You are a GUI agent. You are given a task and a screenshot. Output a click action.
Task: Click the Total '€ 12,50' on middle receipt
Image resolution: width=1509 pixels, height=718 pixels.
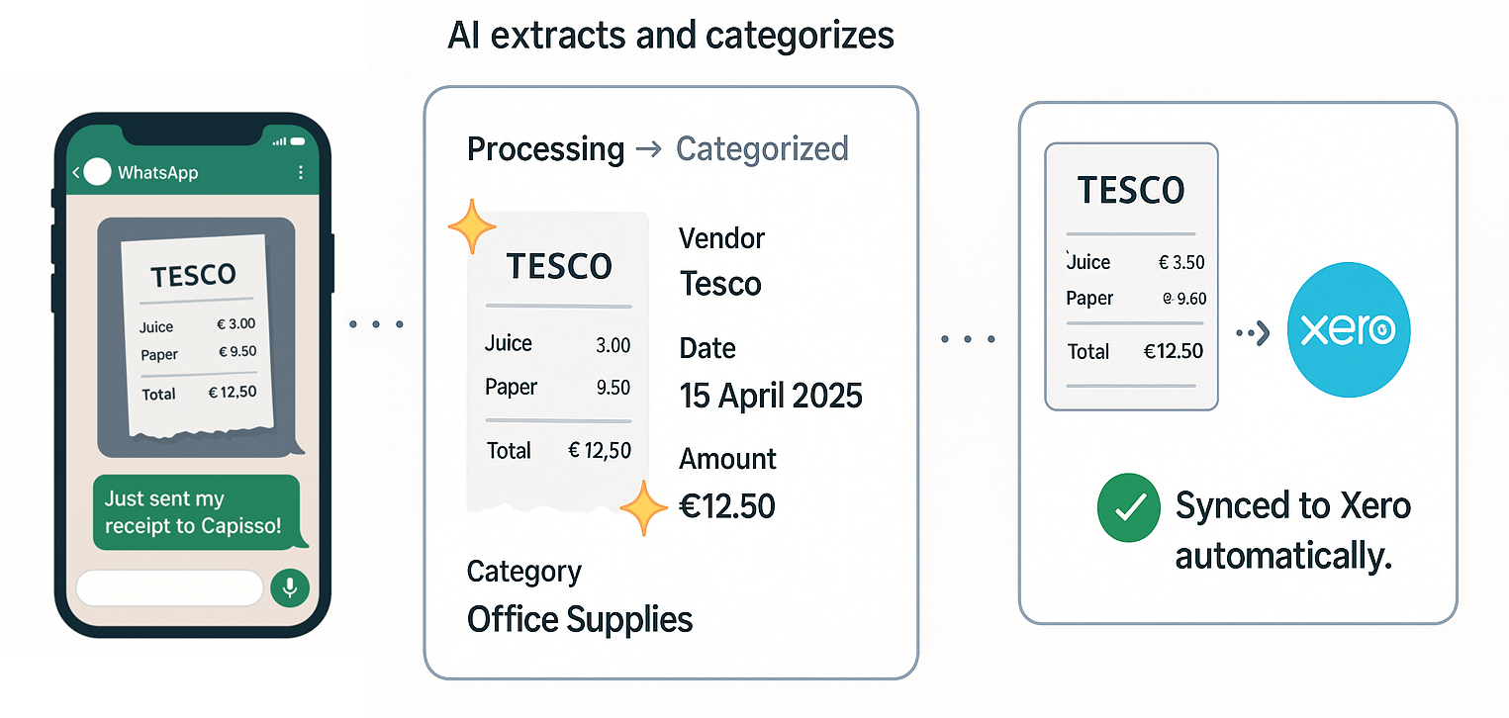(600, 451)
